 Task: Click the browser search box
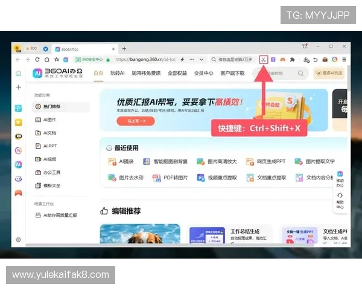click(233, 59)
